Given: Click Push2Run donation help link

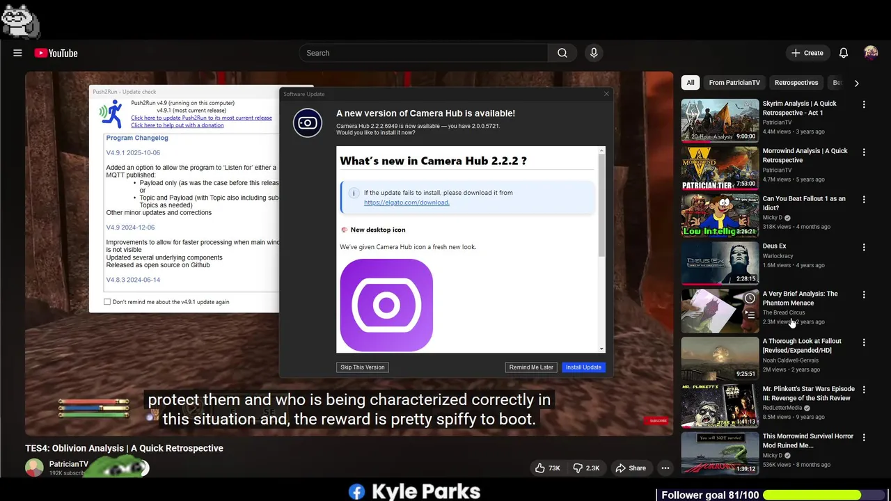Looking at the screenshot, I should coord(178,125).
